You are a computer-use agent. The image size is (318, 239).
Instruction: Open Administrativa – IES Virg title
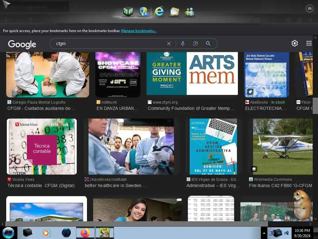point(213,185)
